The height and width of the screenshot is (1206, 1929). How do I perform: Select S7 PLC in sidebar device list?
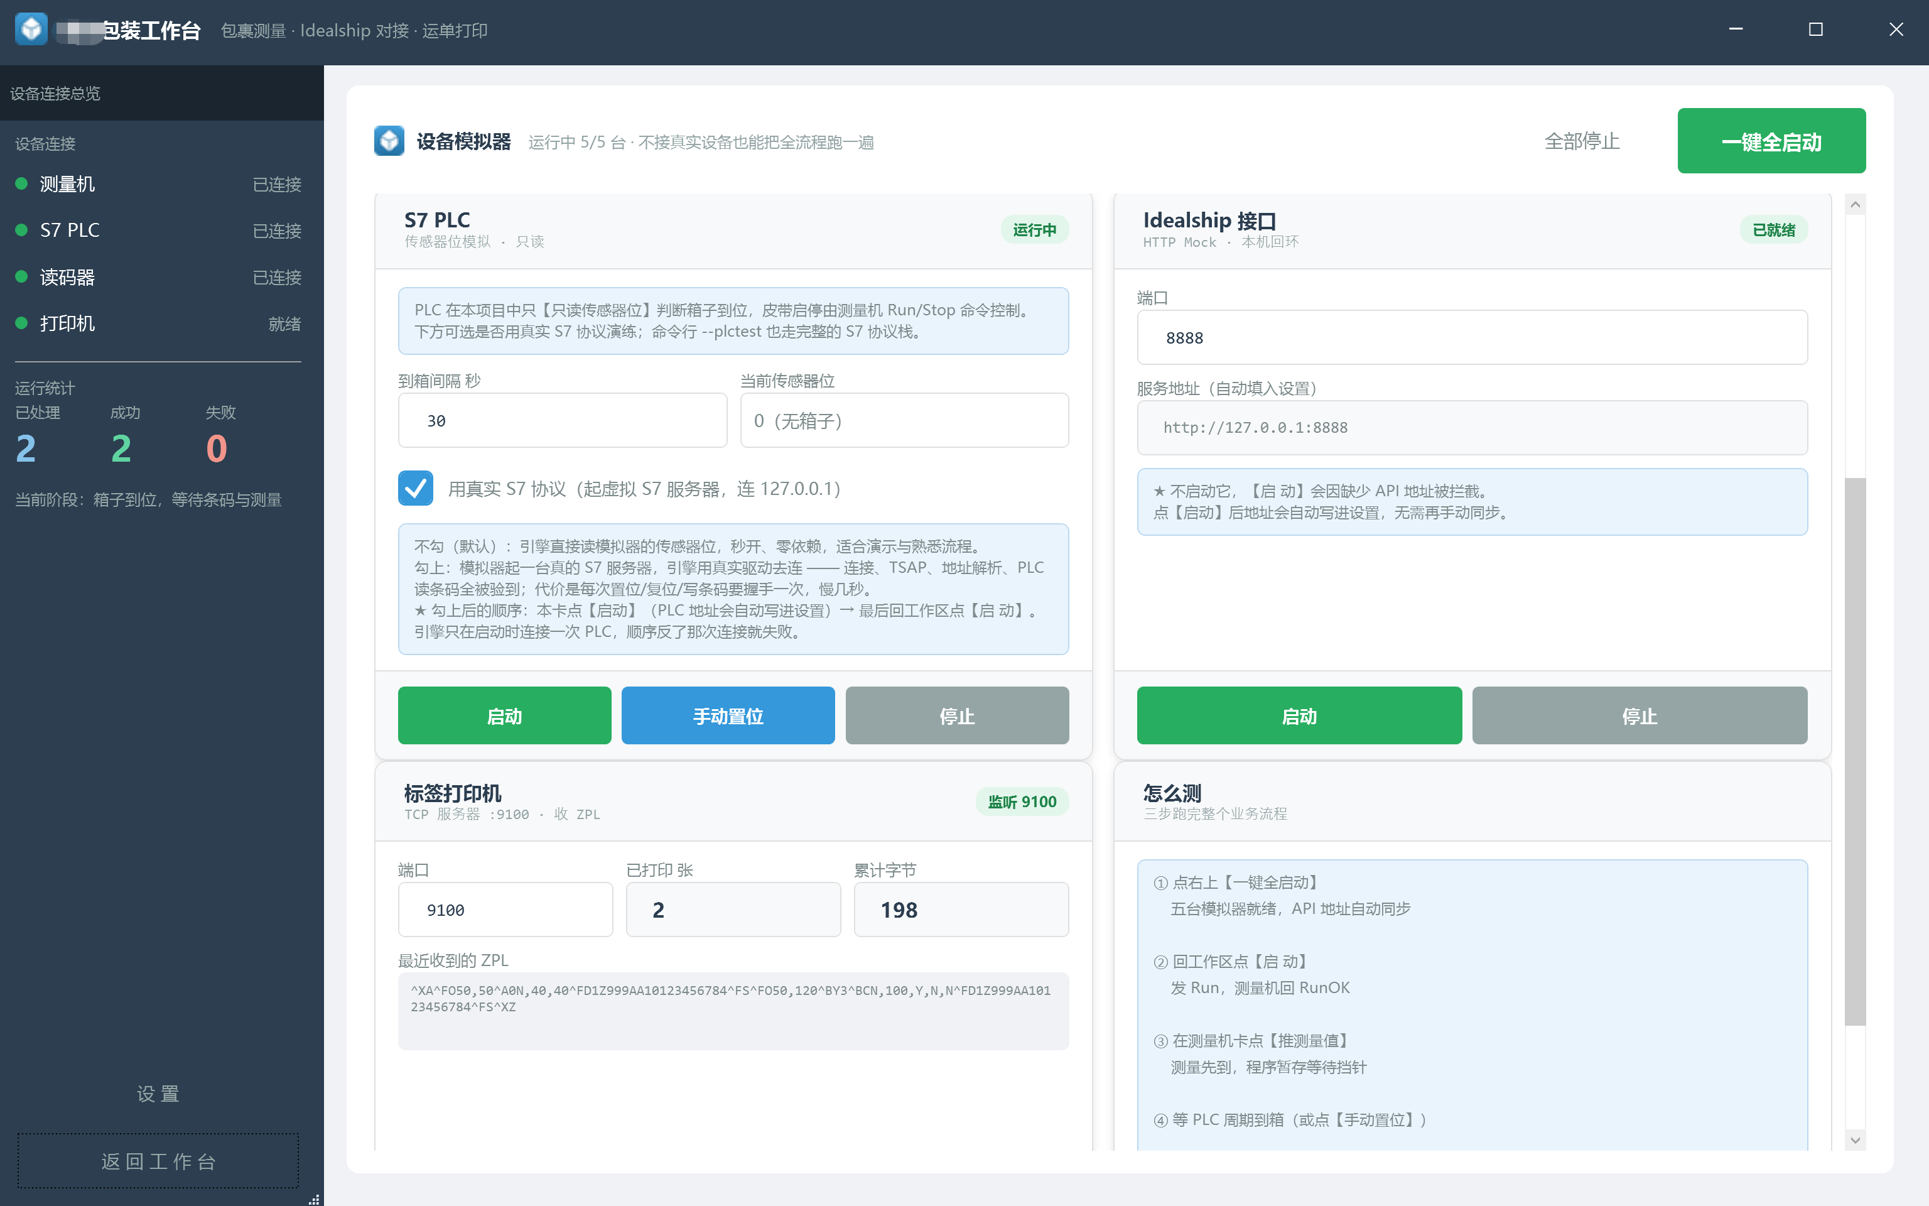(x=159, y=231)
